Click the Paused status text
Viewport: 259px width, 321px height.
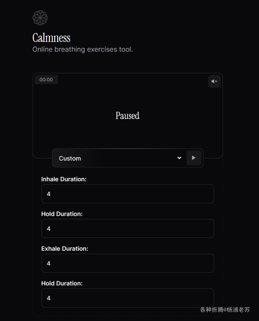coord(127,116)
